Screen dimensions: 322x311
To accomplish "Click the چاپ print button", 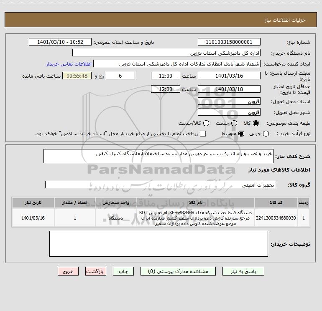I will [123, 271].
